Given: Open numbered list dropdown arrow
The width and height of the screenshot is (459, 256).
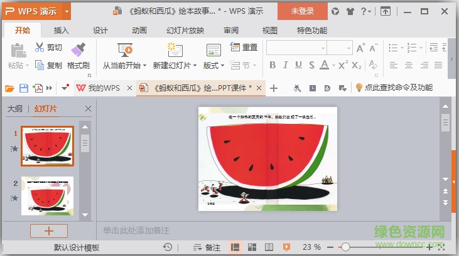Looking at the screenshot, I should (x=421, y=48).
